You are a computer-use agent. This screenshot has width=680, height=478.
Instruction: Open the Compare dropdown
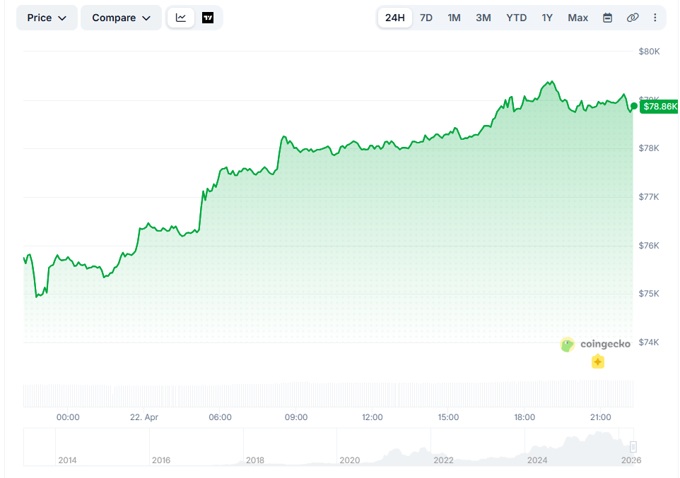120,17
